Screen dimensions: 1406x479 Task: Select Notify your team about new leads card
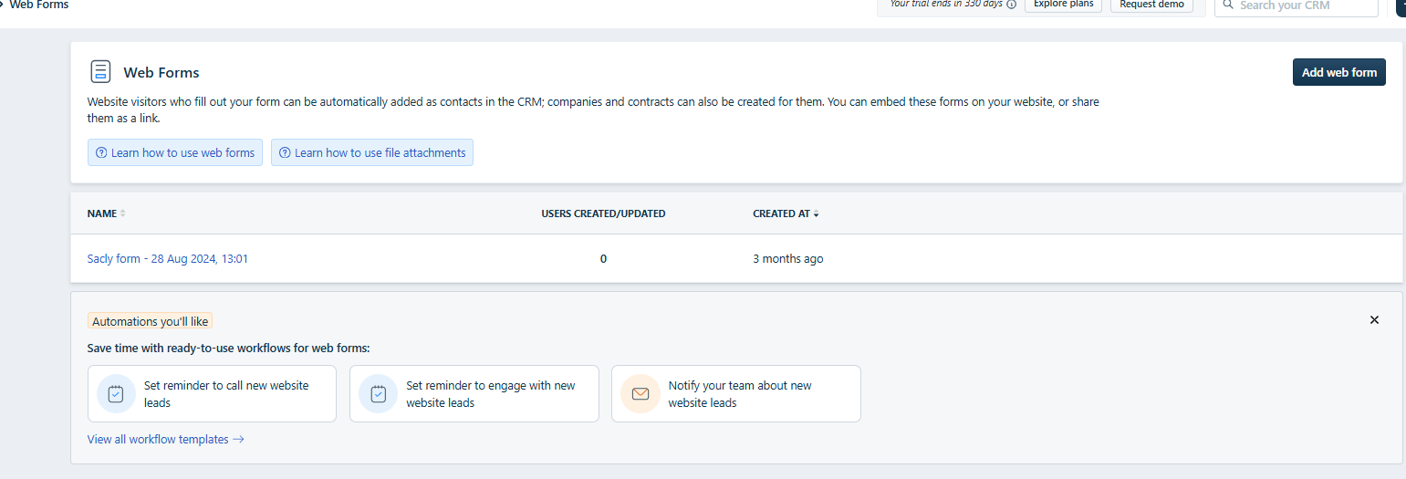[x=735, y=394]
